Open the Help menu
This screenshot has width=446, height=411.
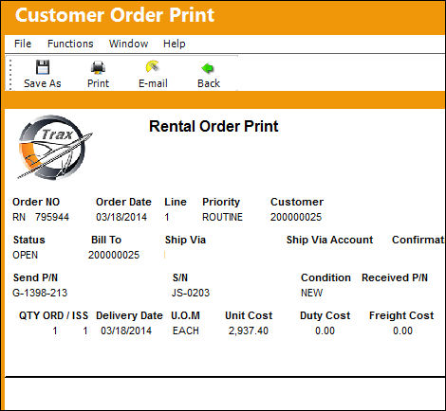[x=175, y=44]
